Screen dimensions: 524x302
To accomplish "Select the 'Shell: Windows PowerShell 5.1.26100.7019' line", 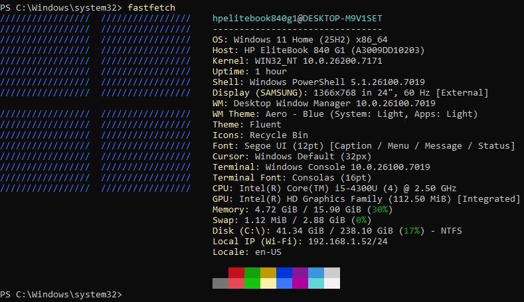I will coord(319,82).
